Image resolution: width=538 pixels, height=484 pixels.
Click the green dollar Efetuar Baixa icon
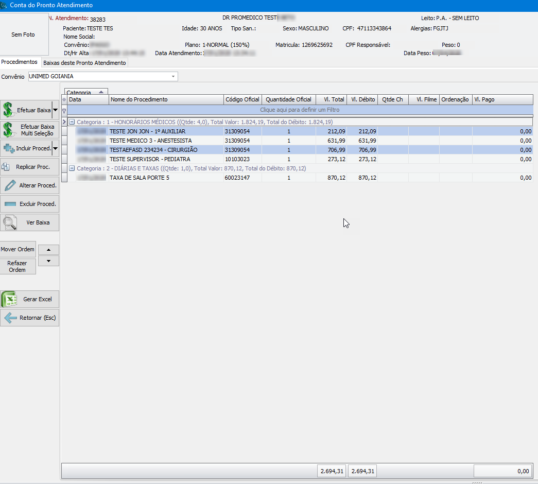[x=8, y=110]
